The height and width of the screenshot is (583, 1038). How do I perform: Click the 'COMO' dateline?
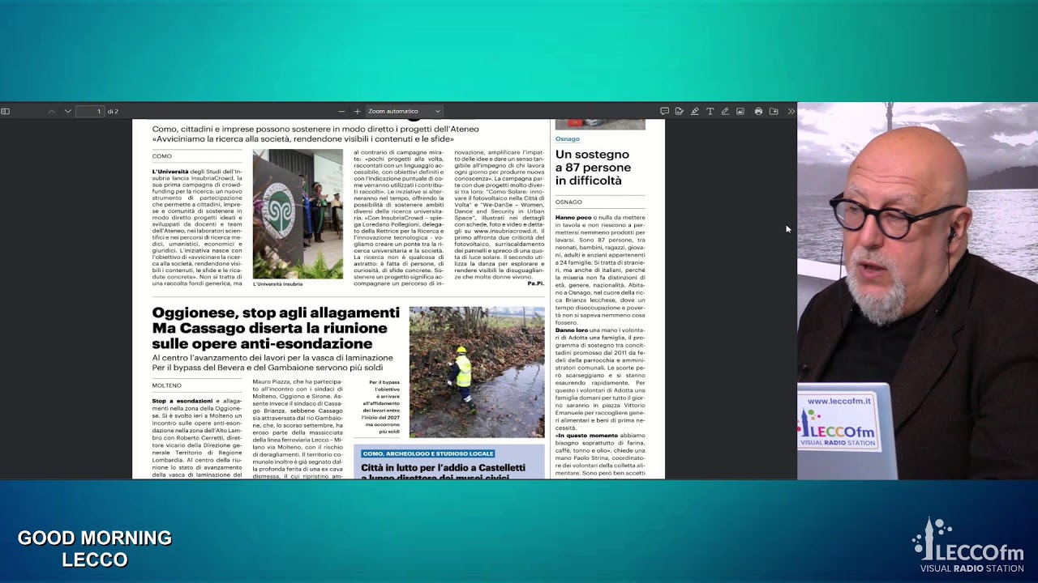coord(162,156)
